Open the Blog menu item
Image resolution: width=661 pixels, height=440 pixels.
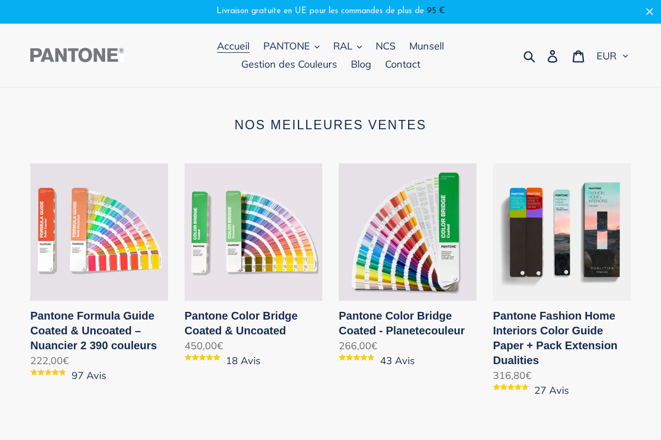(361, 64)
